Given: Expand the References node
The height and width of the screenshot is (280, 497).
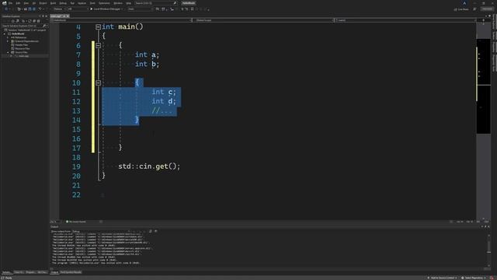Looking at the screenshot, I should [8, 37].
